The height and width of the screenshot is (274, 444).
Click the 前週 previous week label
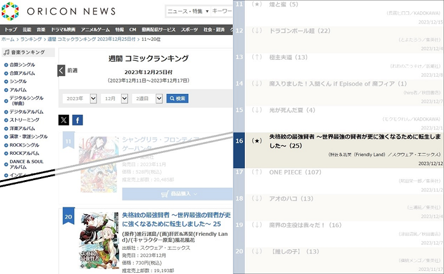(72, 70)
